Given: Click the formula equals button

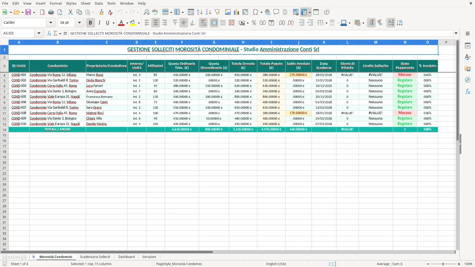Looking at the screenshot, I should point(65,34).
